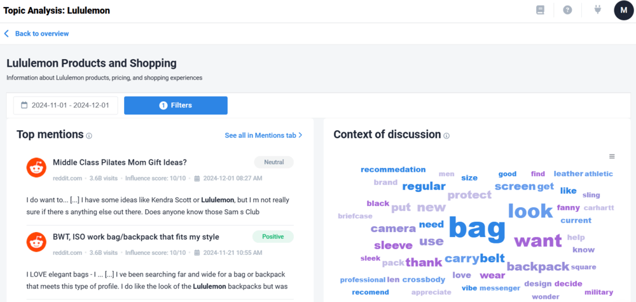This screenshot has width=636, height=302.
Task: Click 'size' in the word cloud
Action: [469, 178]
